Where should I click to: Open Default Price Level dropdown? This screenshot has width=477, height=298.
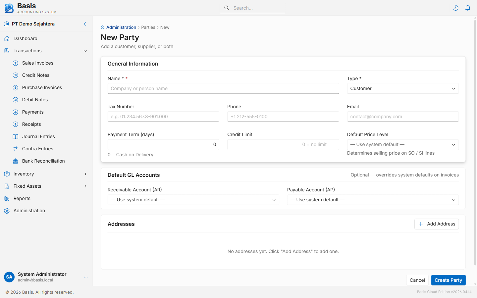(x=402, y=144)
